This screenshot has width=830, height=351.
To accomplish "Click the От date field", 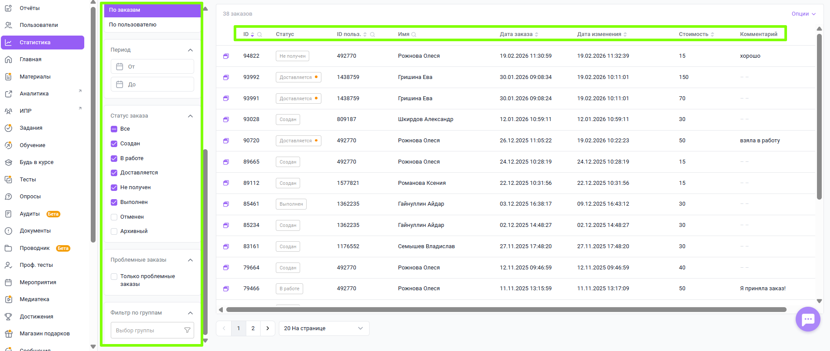I will pos(152,66).
